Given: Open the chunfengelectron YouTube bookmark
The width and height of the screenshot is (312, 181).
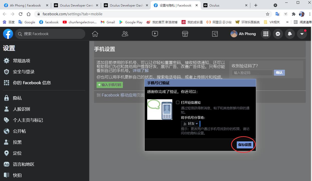Looking at the screenshot, I should (80, 22).
